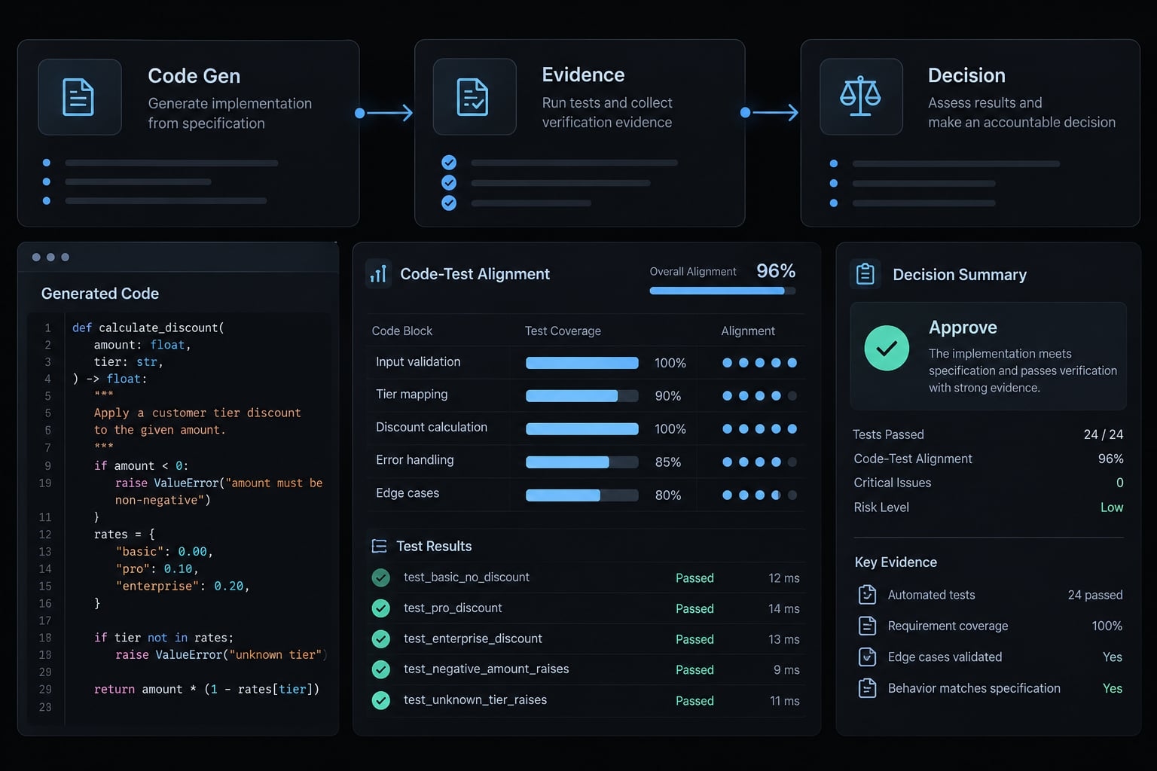Viewport: 1157px width, 771px height.
Task: Click the Code Gen document icon
Action: [x=78, y=97]
